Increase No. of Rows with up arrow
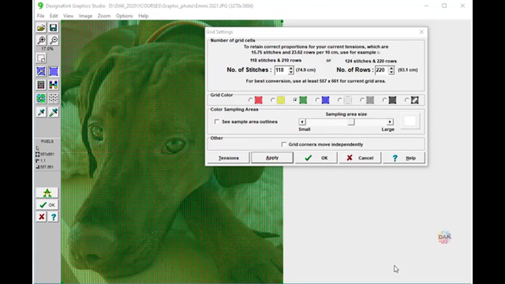Screen dimensions: 505x284 [x=391, y=68]
